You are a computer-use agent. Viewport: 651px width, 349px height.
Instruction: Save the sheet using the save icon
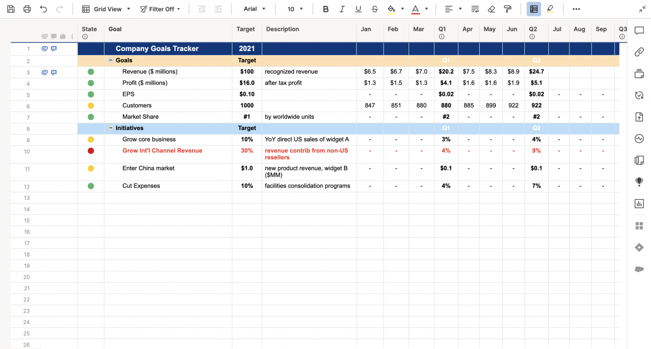(11, 8)
